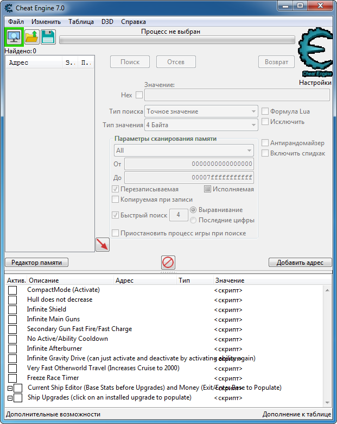Click Дополнение к таблице in status bar
The image size is (337, 424).
point(297,414)
